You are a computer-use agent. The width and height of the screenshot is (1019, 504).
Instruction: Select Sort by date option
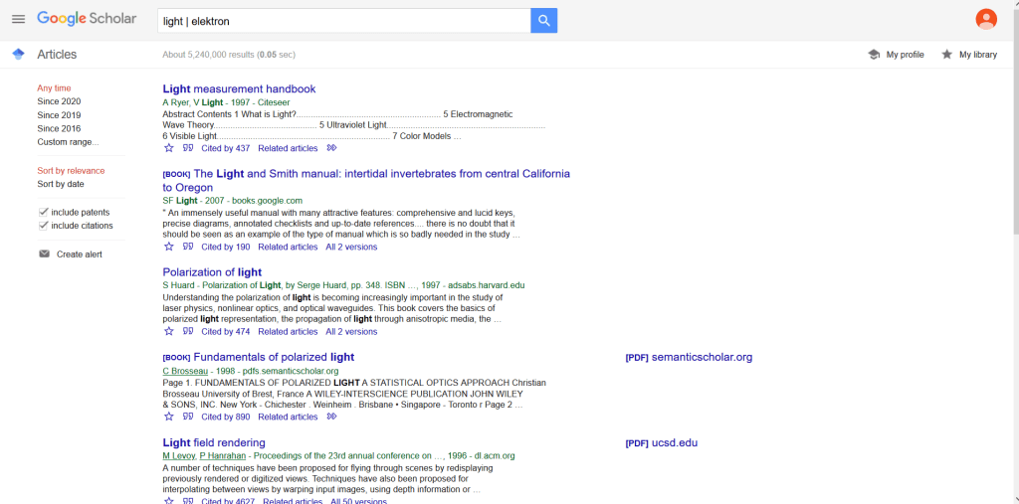tap(61, 184)
